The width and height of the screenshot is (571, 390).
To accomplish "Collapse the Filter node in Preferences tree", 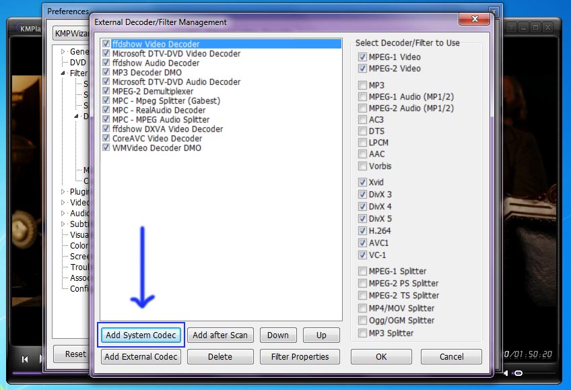I will click(63, 73).
